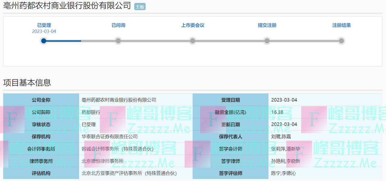Click the 融资金额(亿元) header cell
The image size is (386, 181).
tap(231, 112)
